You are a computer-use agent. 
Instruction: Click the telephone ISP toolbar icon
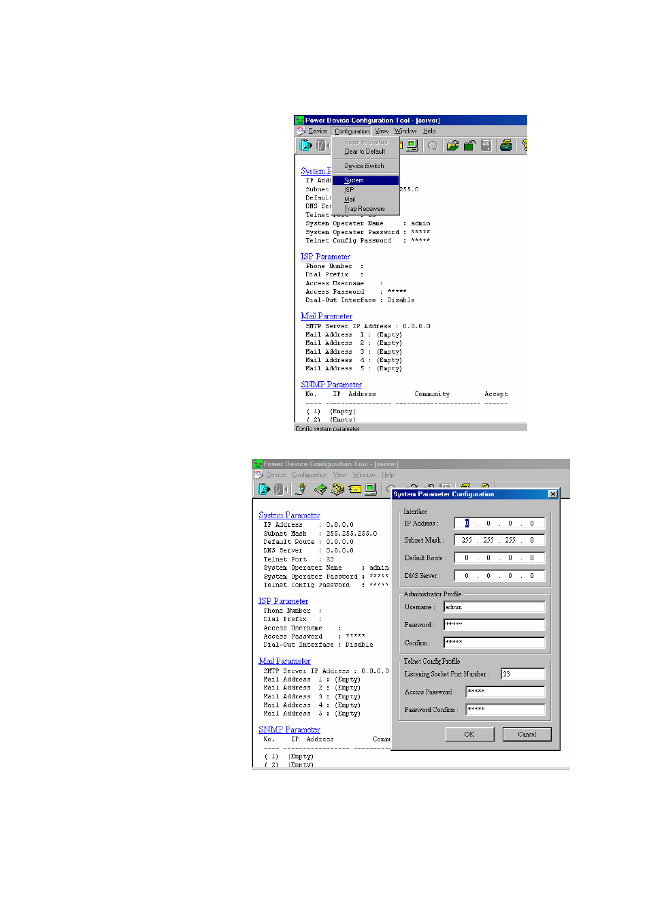click(337, 489)
